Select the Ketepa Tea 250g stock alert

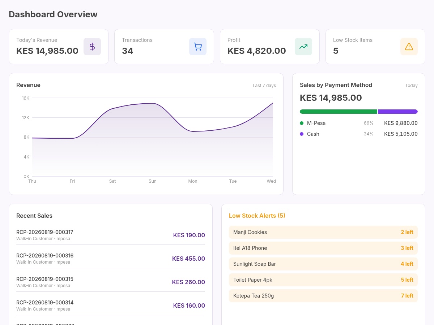[x=323, y=296]
